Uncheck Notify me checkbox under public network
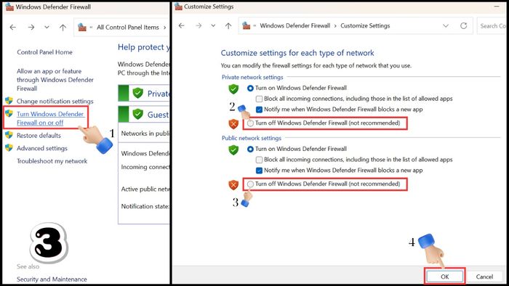509x286 pixels. coord(259,171)
